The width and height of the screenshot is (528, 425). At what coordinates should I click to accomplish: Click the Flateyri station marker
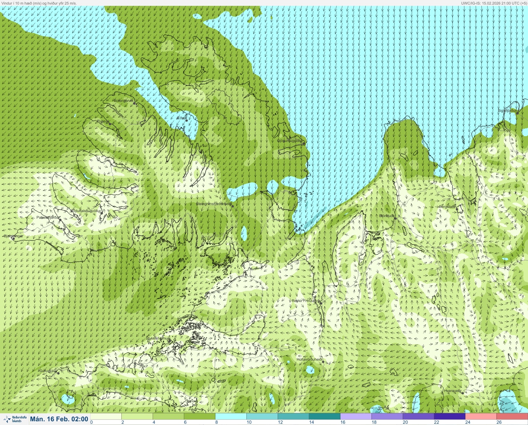(x=110, y=123)
